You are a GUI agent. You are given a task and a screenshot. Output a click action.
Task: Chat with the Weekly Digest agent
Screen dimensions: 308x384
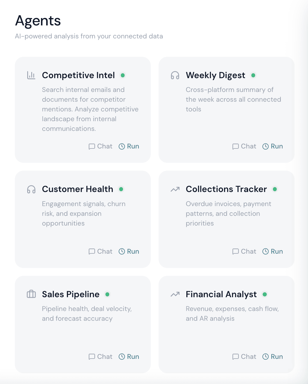[244, 146]
